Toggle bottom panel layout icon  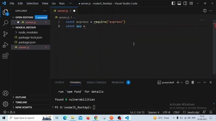click(179, 3)
